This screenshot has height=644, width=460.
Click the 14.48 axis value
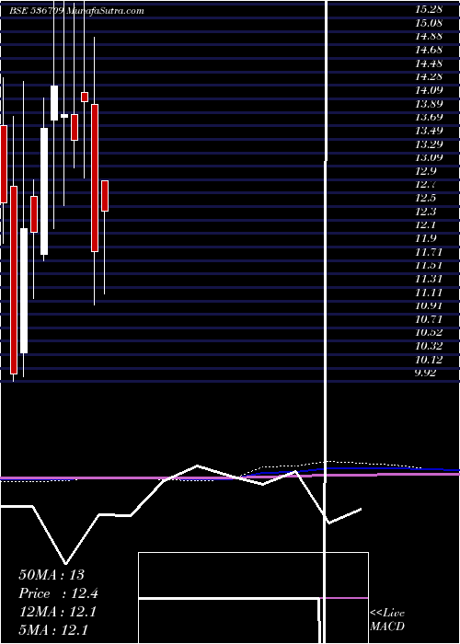(x=429, y=63)
